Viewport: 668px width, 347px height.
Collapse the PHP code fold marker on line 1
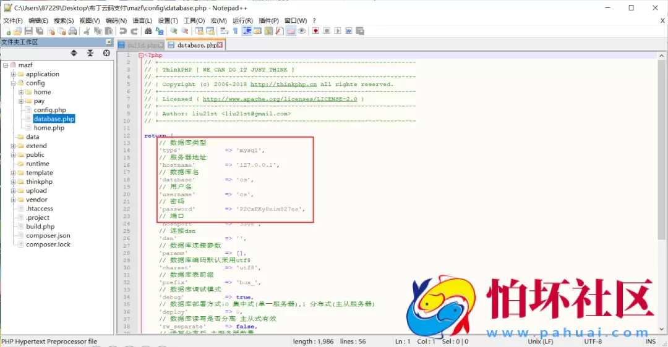tap(141, 56)
